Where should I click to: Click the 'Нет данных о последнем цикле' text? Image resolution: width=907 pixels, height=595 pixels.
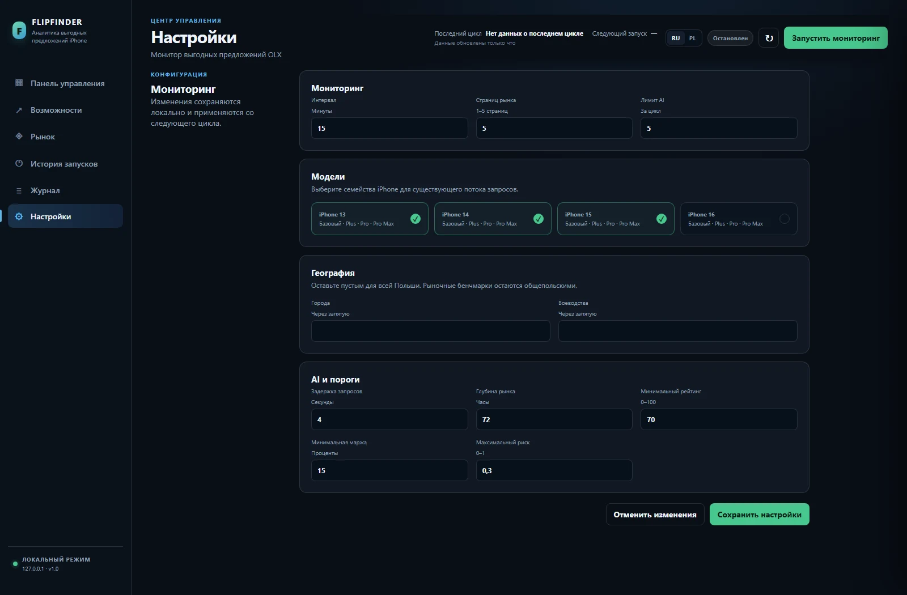coord(535,33)
